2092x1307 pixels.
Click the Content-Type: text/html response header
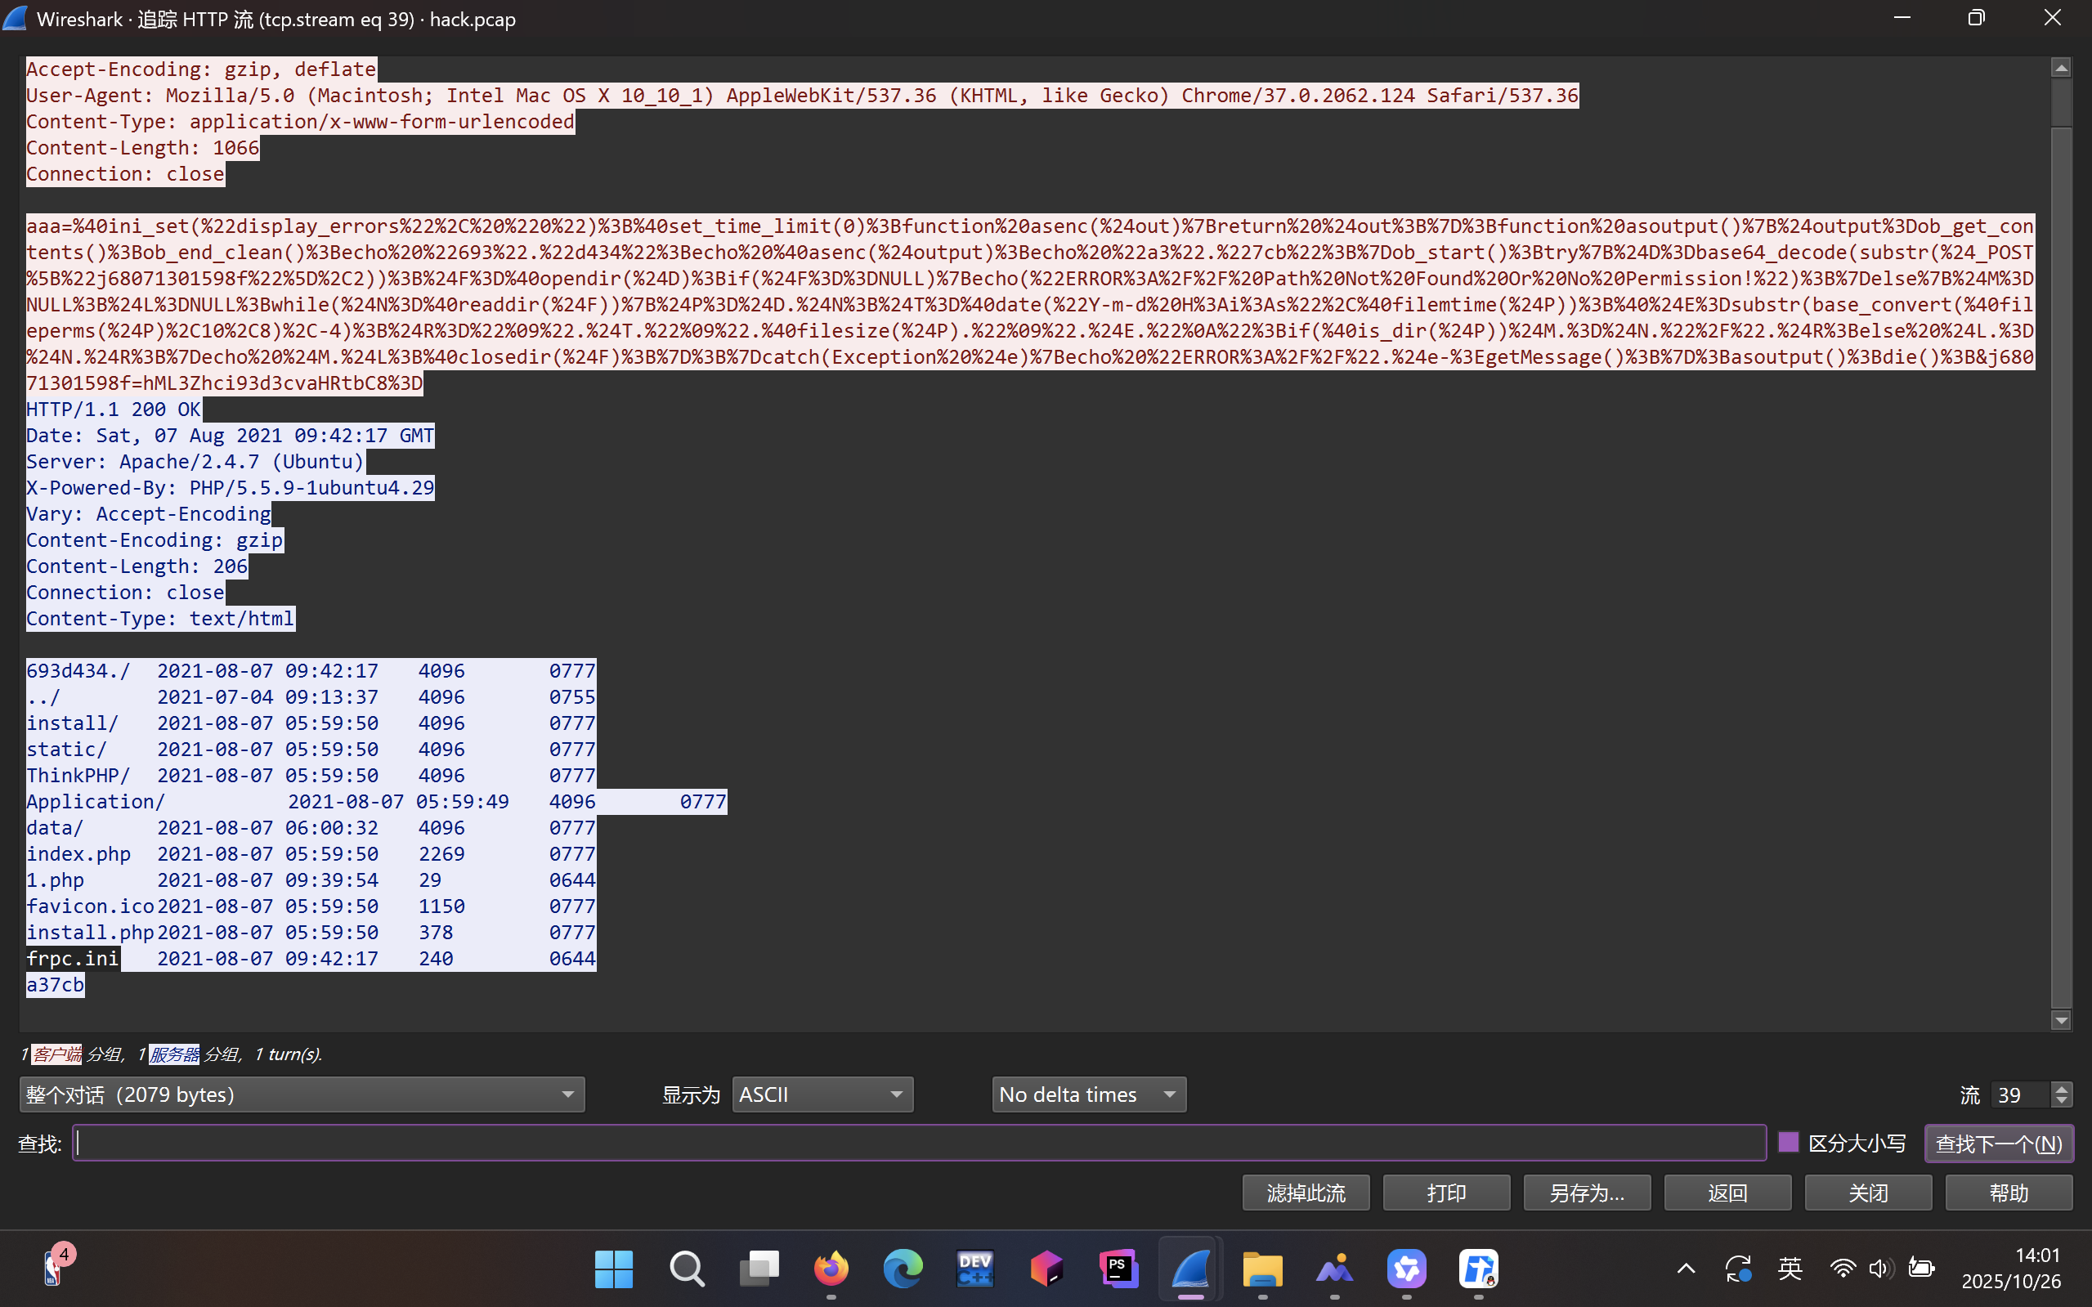(x=160, y=618)
